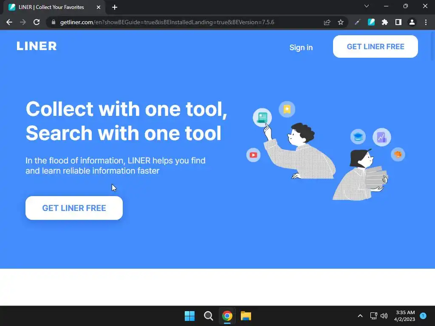This screenshot has height=326, width=435.
Task: Select the LINER | Collect Your Favorites tab
Action: 54,7
